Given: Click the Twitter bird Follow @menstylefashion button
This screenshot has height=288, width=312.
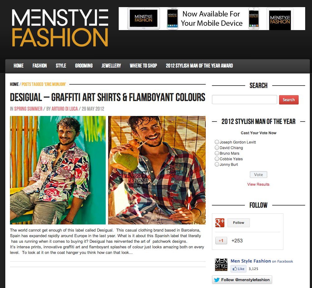Looking at the screenshot, I should (242, 280).
